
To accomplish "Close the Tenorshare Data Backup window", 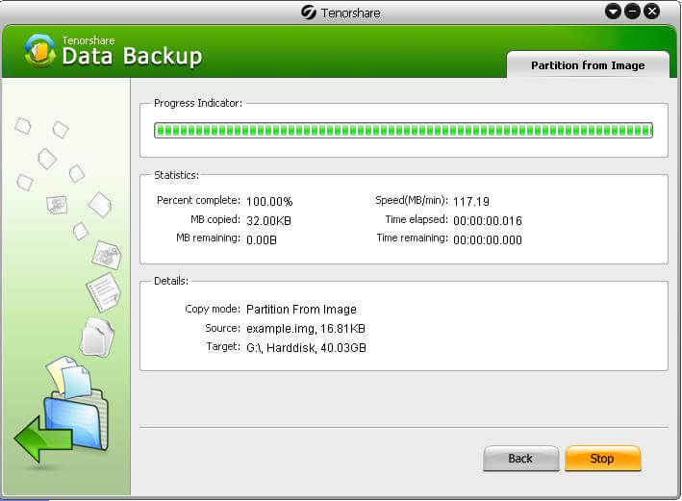I will (x=651, y=12).
